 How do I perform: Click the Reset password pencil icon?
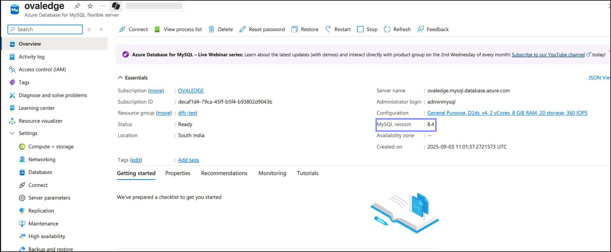tap(243, 29)
